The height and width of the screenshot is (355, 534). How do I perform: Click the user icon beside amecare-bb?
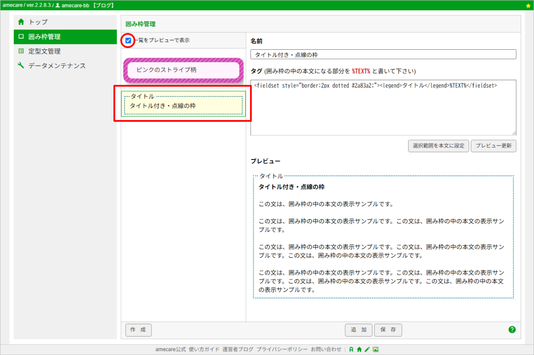[x=57, y=5]
